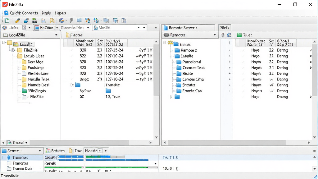Click the long green progress bar at bottom
Viewport: 318px width, 179px height.
click(121, 168)
